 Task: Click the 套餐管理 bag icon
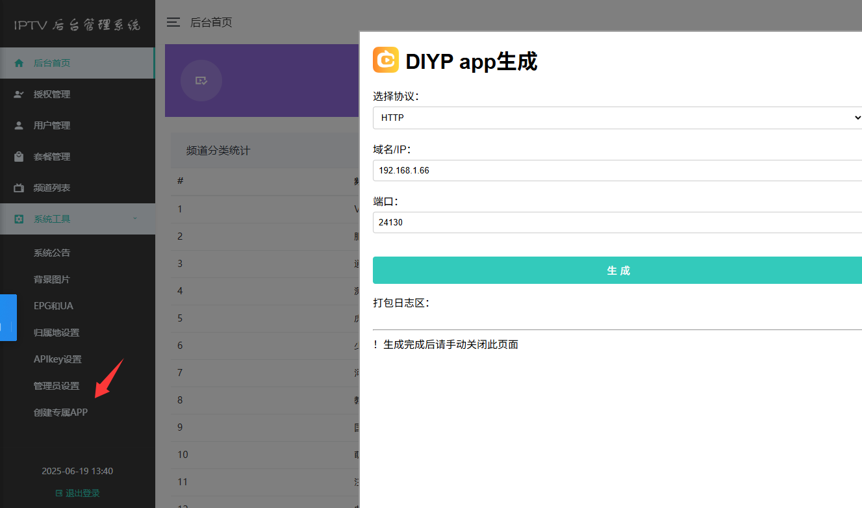pos(19,157)
